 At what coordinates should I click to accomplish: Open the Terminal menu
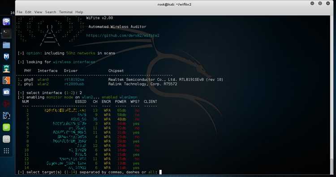(66, 12)
